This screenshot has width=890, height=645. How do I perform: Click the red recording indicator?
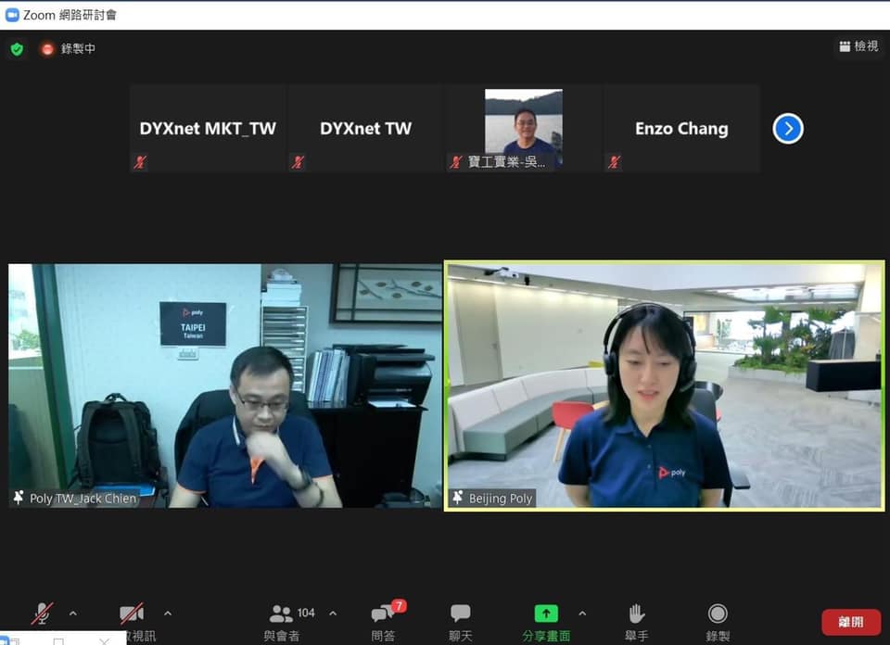pyautogui.click(x=47, y=49)
